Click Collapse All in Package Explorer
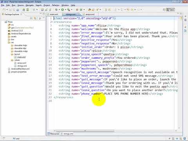 pos(31,18)
